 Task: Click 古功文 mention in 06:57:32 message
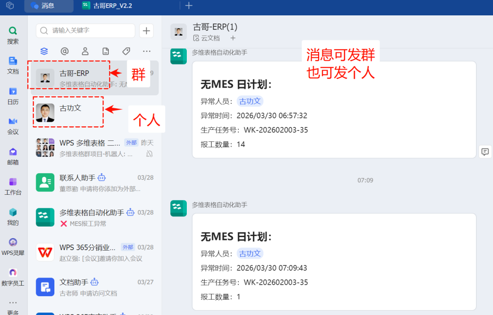(250, 101)
